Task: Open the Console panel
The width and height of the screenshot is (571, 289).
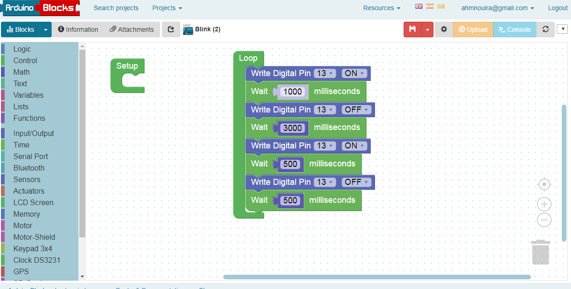Action: tap(514, 29)
